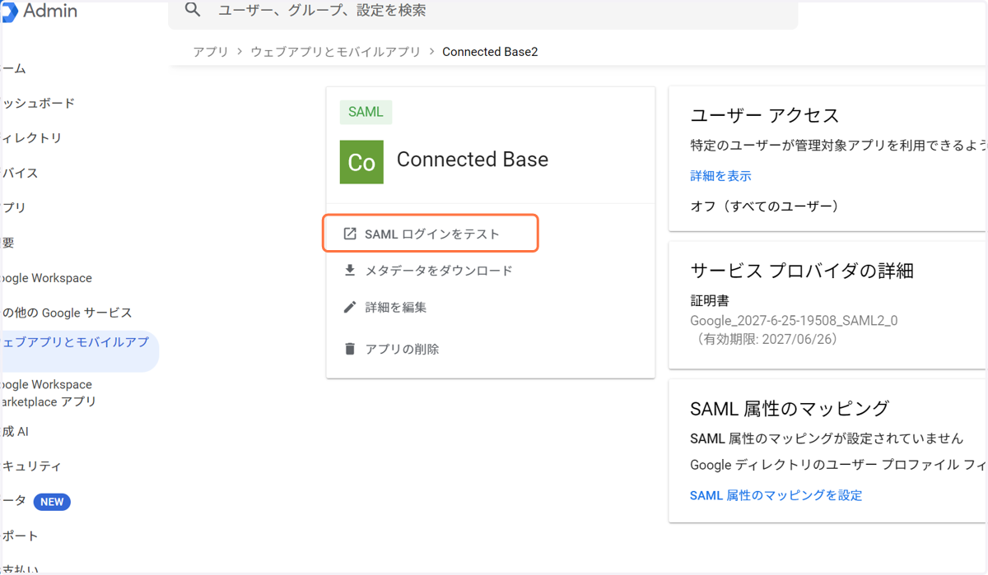Click the 証明書 label
988x575 pixels.
click(x=710, y=301)
